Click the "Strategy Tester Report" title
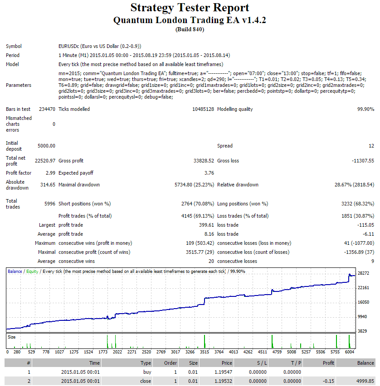Image resolution: width=380 pixels, height=386 pixels. pyautogui.click(x=190, y=8)
